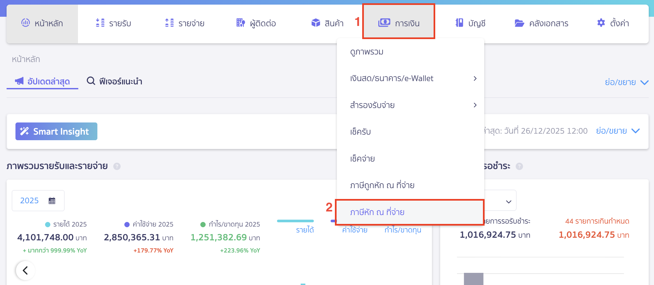Screen dimensions: 654x285
Task: Click the settings gear icon
Action: tap(601, 23)
